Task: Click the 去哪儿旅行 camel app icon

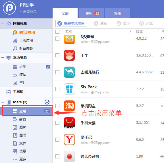Action: pos(69,72)
